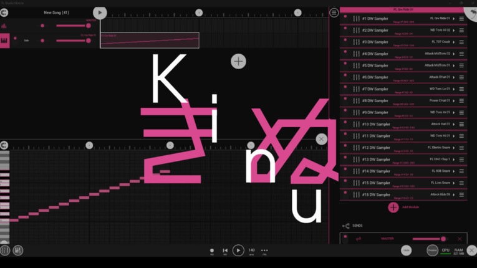The width and height of the screenshot is (477, 268).
Task: Expand preset arrow next to FL Electro Snare
Action: (x=453, y=148)
